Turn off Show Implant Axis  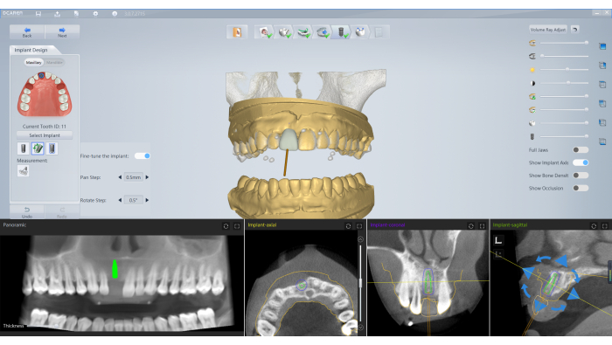581,162
